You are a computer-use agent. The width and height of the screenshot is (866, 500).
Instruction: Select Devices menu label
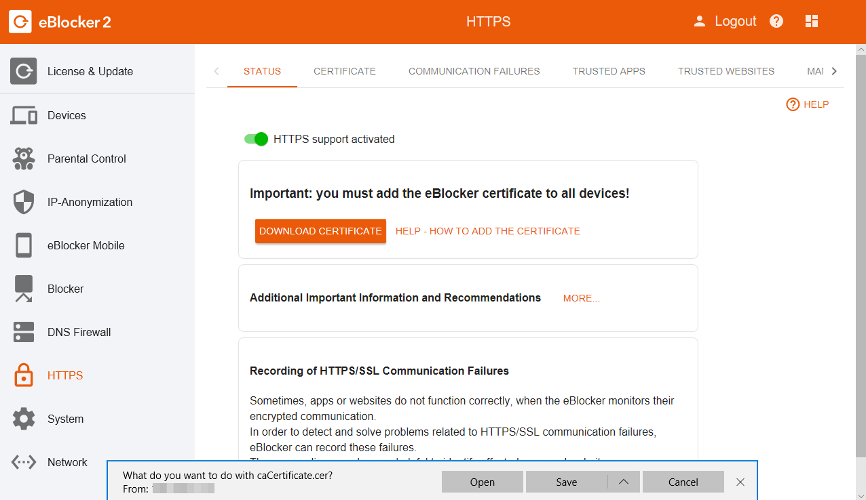coord(67,115)
